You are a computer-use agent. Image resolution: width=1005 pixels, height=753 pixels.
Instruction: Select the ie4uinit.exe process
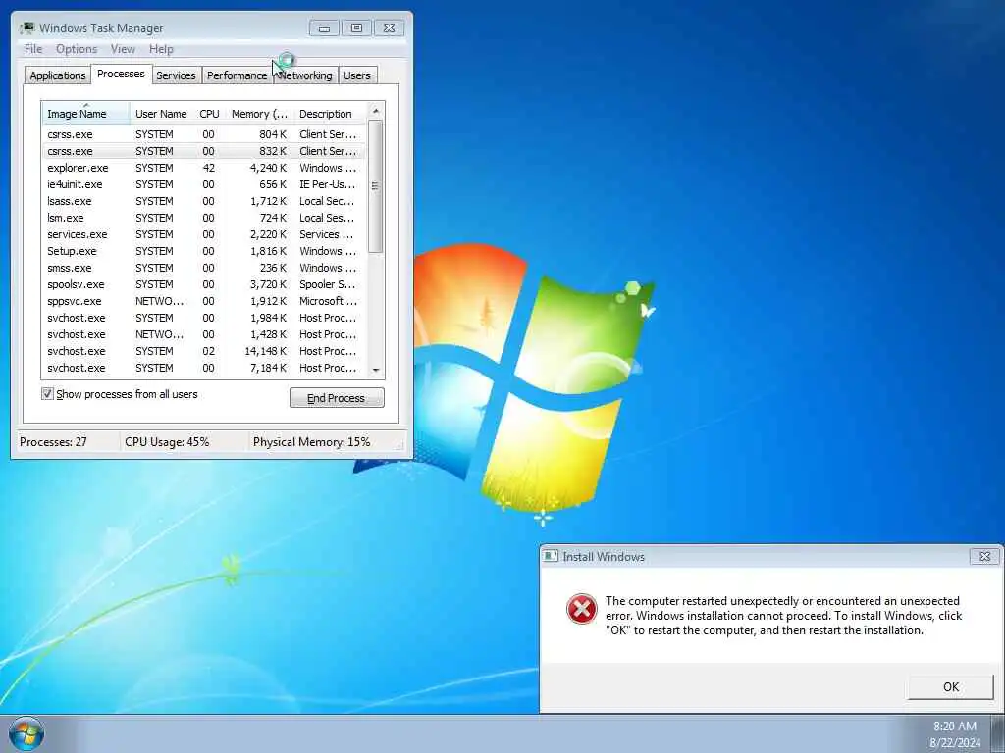[x=204, y=184]
